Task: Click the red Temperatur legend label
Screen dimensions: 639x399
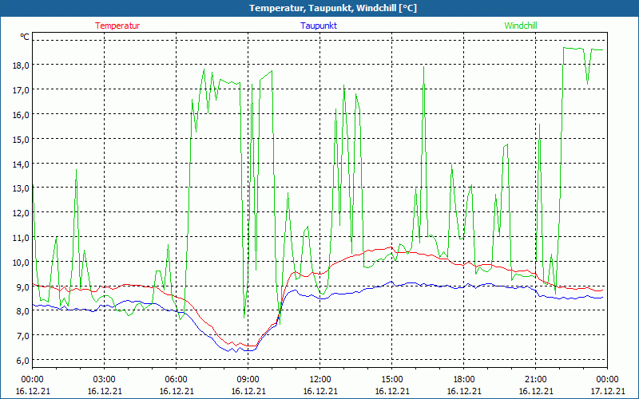Action: [117, 26]
